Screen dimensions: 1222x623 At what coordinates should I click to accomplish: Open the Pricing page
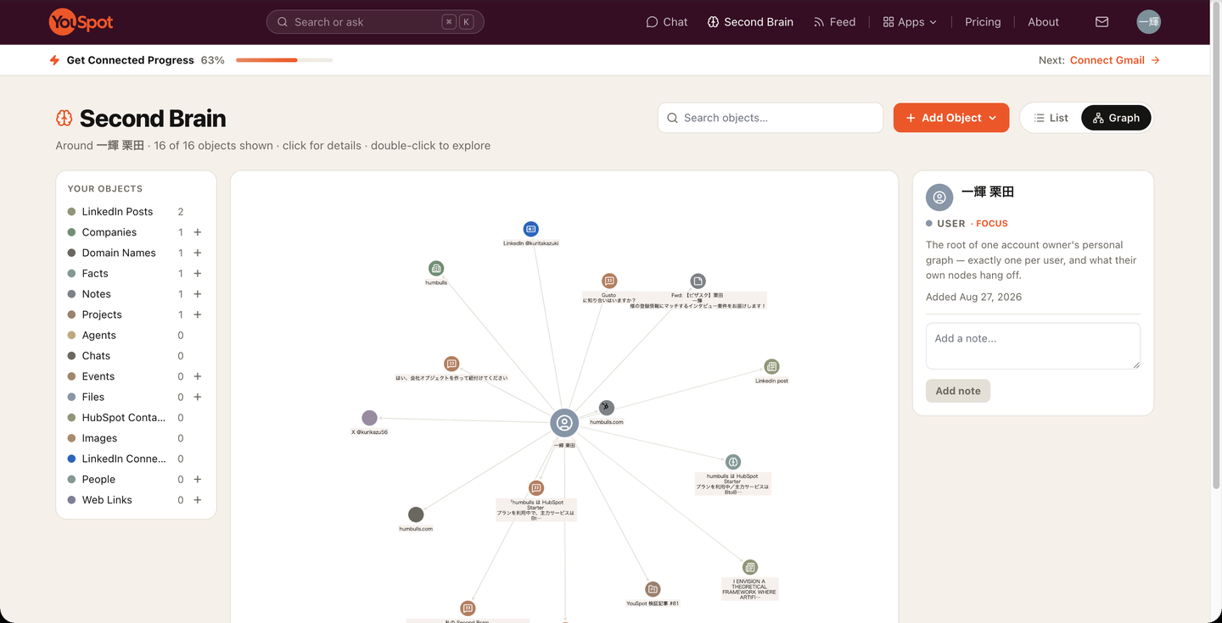(x=983, y=22)
